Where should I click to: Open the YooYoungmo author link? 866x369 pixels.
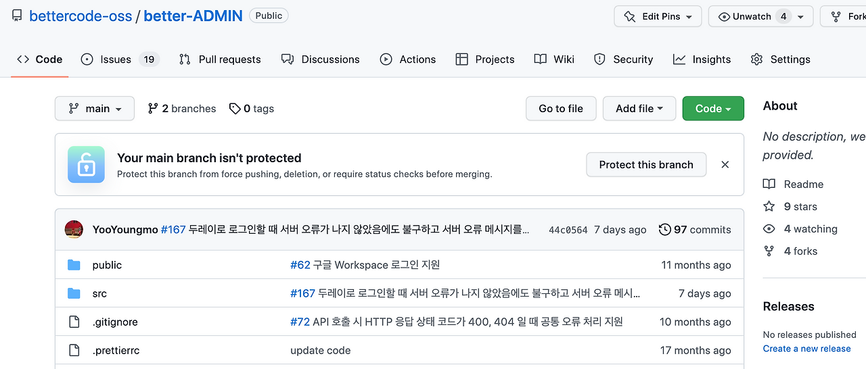click(x=125, y=230)
